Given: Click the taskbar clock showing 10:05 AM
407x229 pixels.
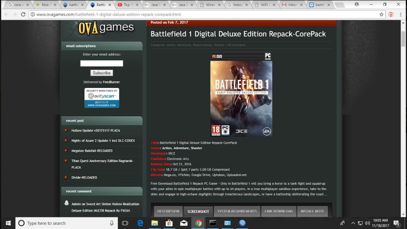Looking at the screenshot, I should [x=380, y=223].
